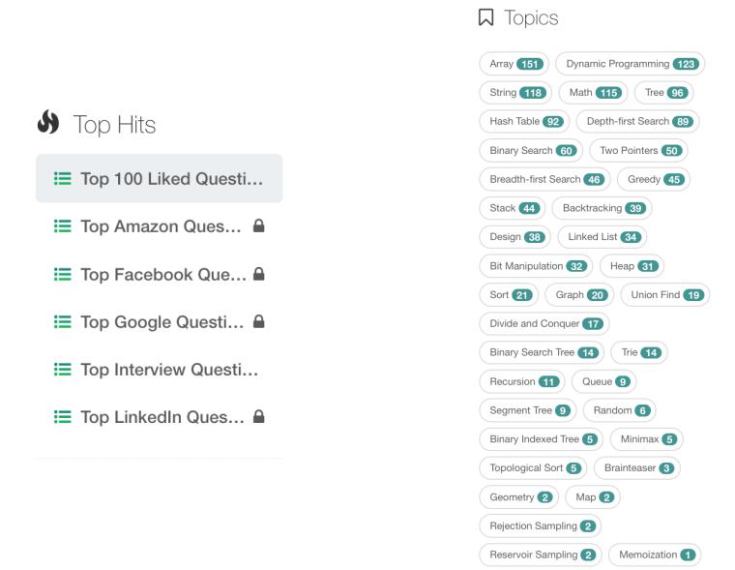Image resolution: width=735 pixels, height=570 pixels.
Task: Select the Dynamic Programming topic tag
Action: pyautogui.click(x=630, y=64)
